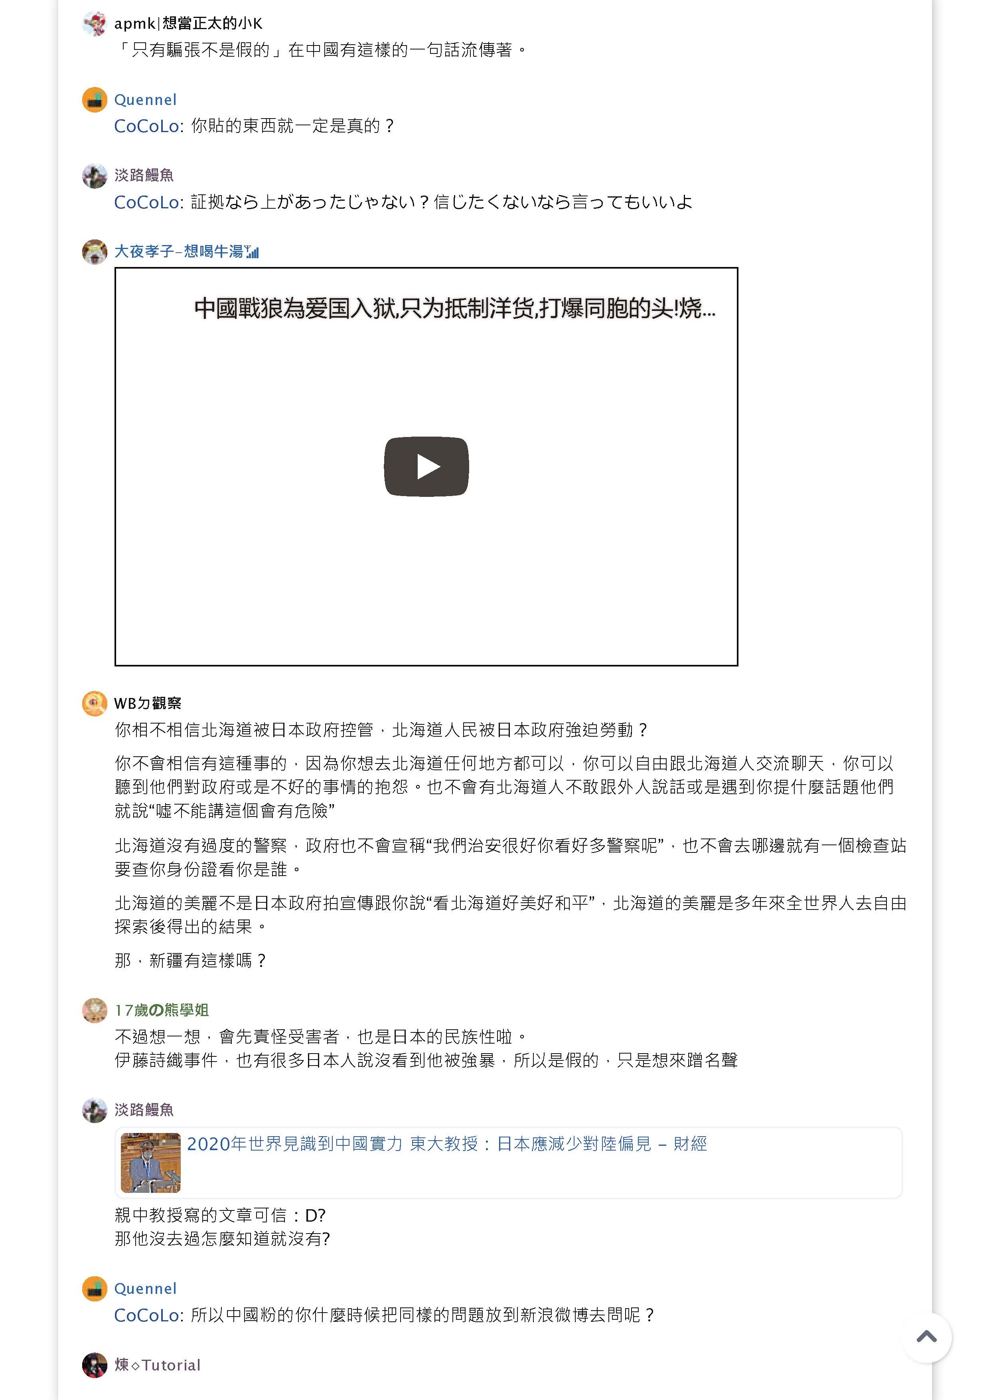Click the 17歲の熊學姐 username
The width and height of the screenshot is (989, 1400).
point(162,1010)
